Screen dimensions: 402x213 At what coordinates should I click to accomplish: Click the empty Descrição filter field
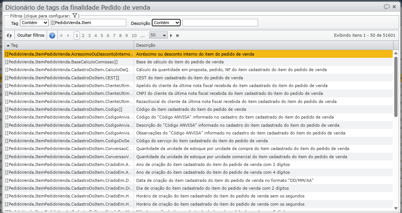[x=220, y=23]
